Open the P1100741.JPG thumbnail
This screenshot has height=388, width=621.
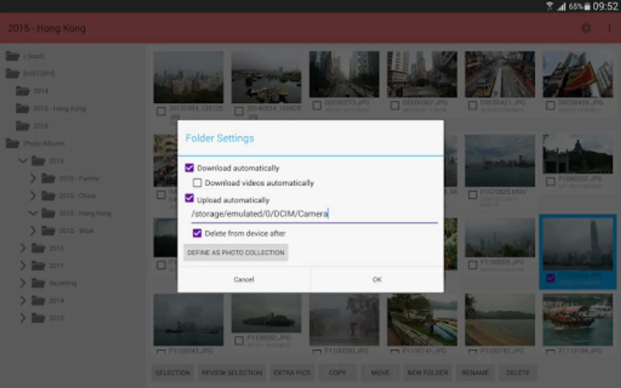pos(422,319)
